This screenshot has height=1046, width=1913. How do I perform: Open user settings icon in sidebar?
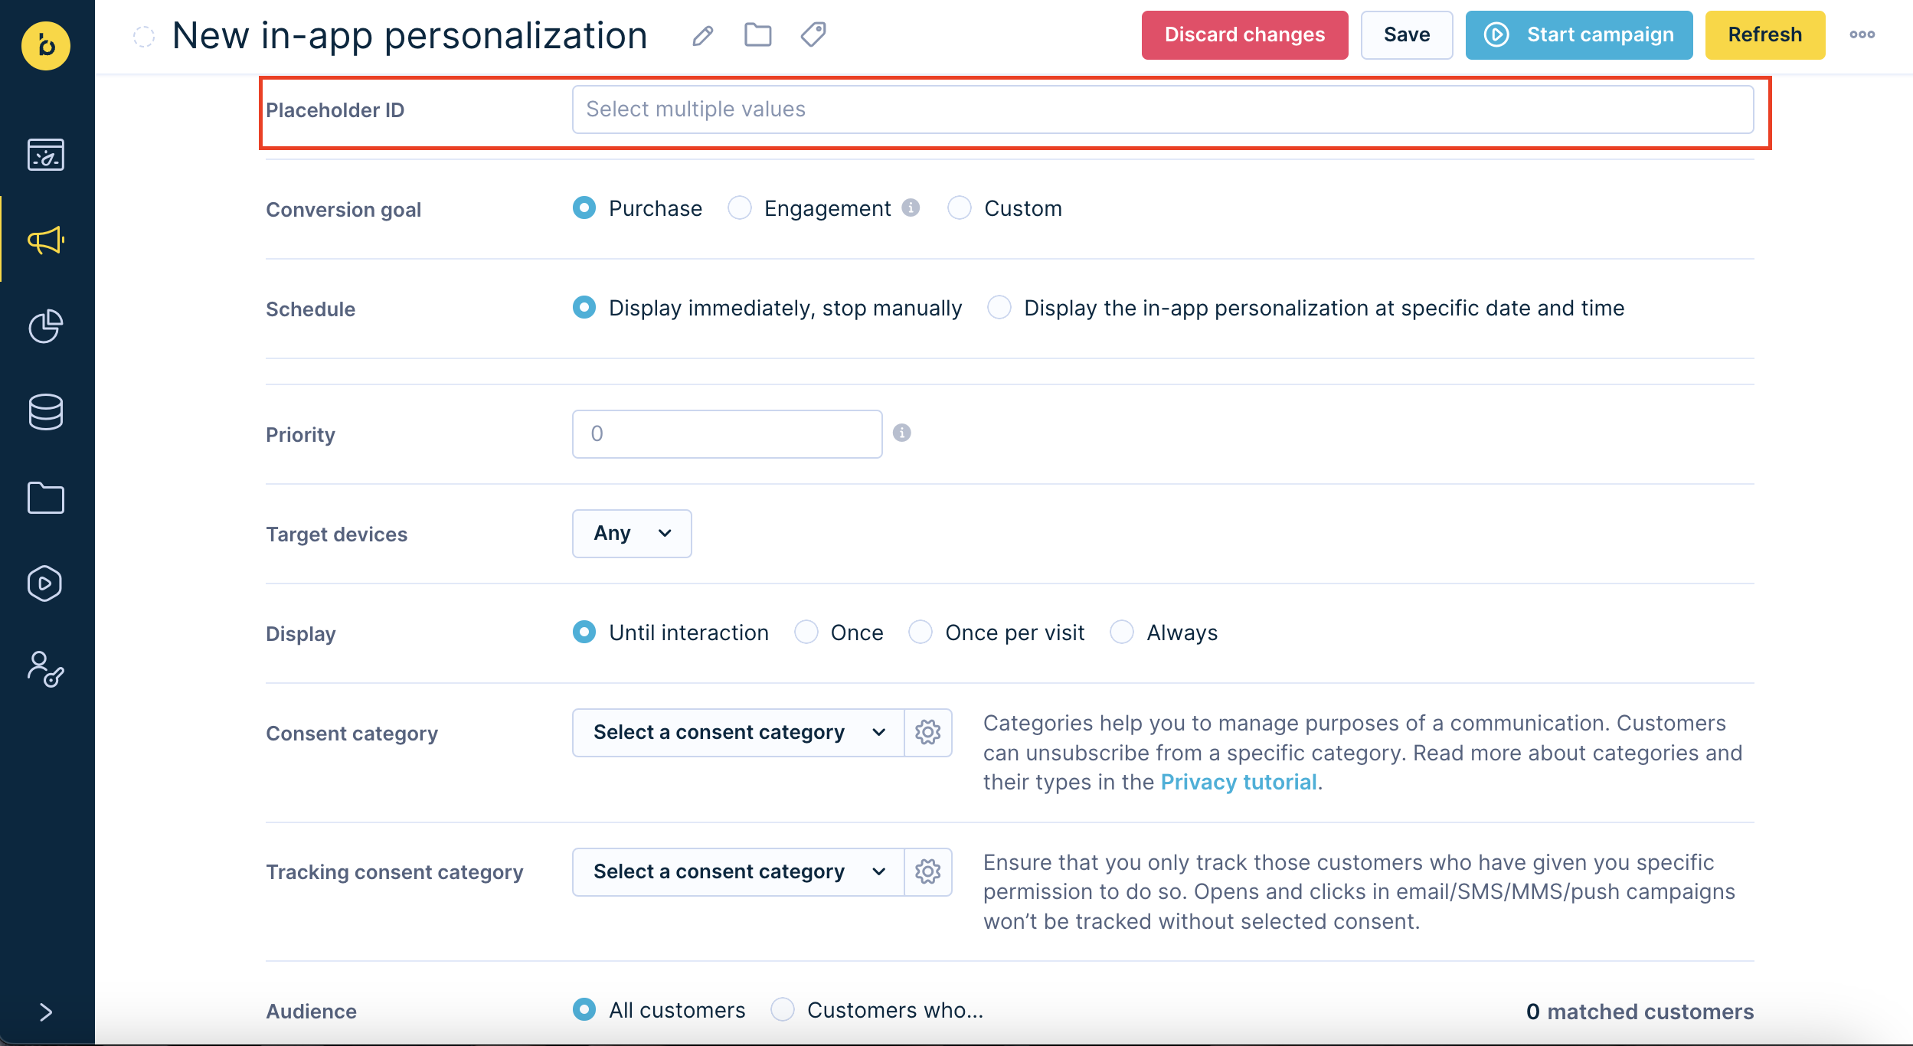(x=46, y=669)
